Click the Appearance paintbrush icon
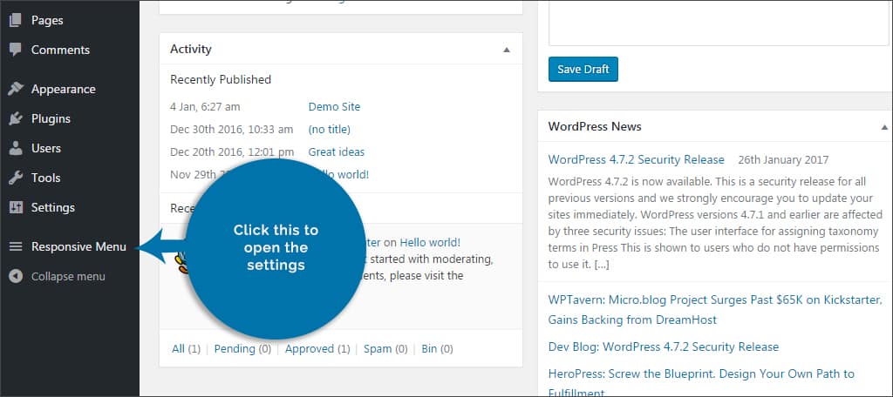 point(16,89)
